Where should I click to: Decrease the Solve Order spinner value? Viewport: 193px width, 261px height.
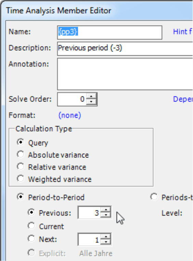91,102
